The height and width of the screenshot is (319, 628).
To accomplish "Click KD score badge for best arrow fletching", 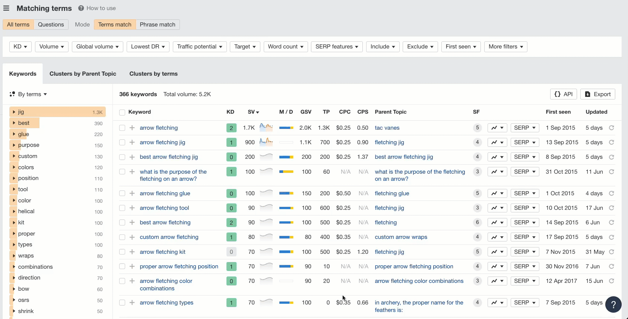I will tap(231, 222).
